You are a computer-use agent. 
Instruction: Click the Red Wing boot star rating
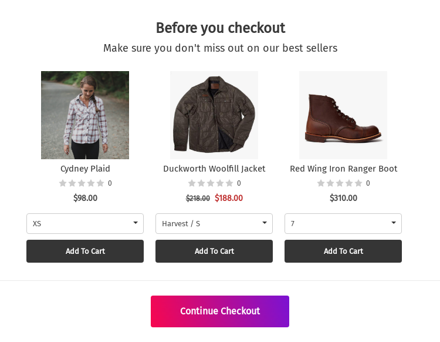coord(340,183)
